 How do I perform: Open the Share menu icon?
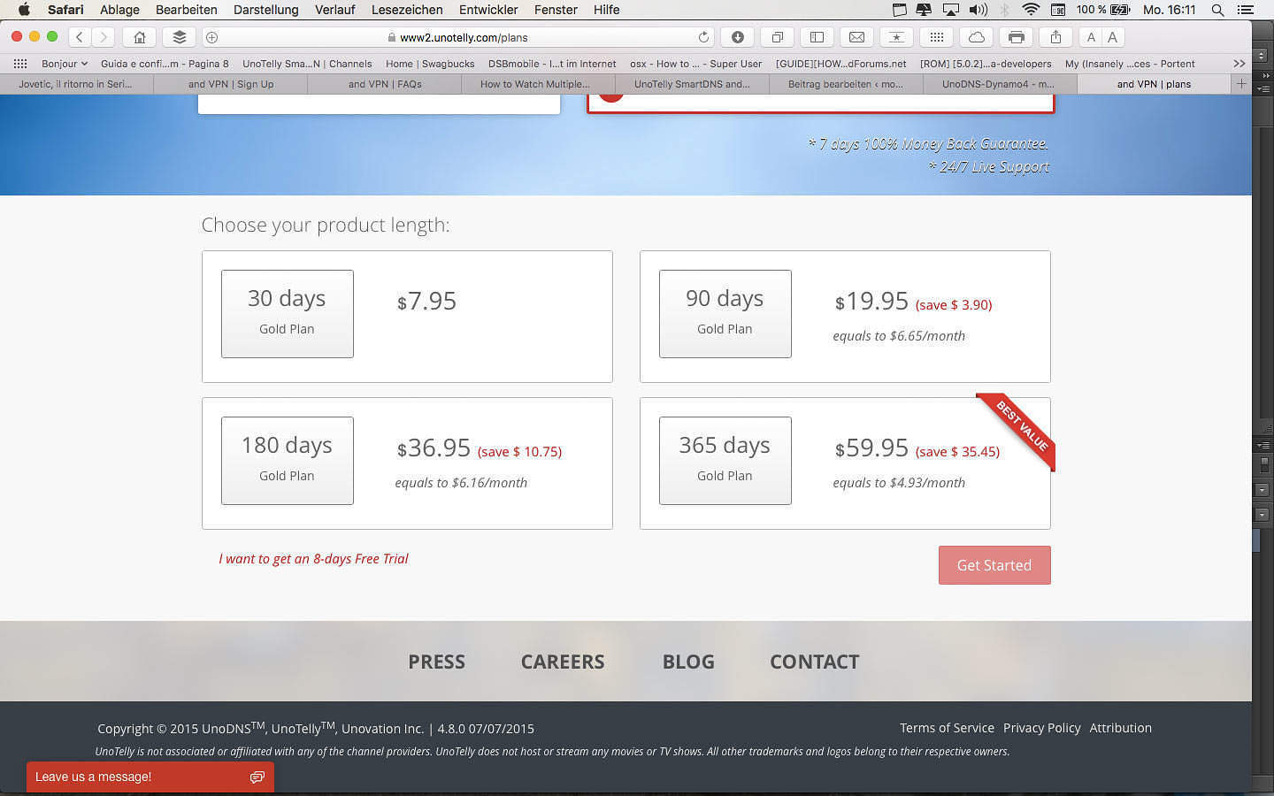[x=1055, y=37]
